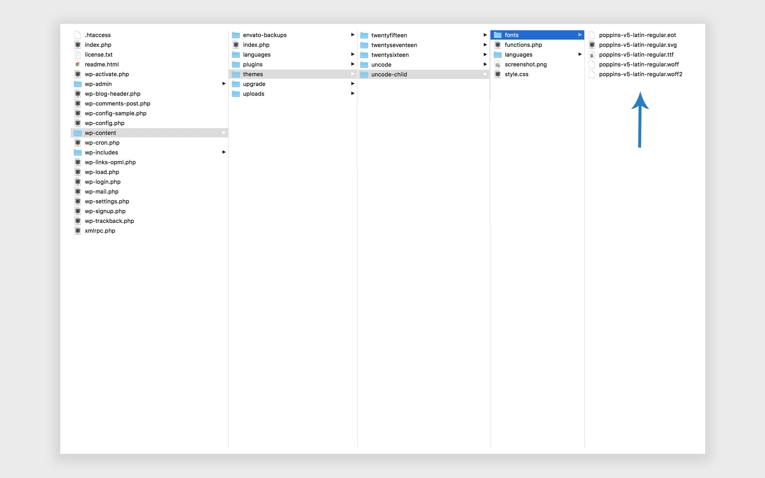Click the plugins folder icon
Viewport: 765px width, 478px height.
pos(236,64)
